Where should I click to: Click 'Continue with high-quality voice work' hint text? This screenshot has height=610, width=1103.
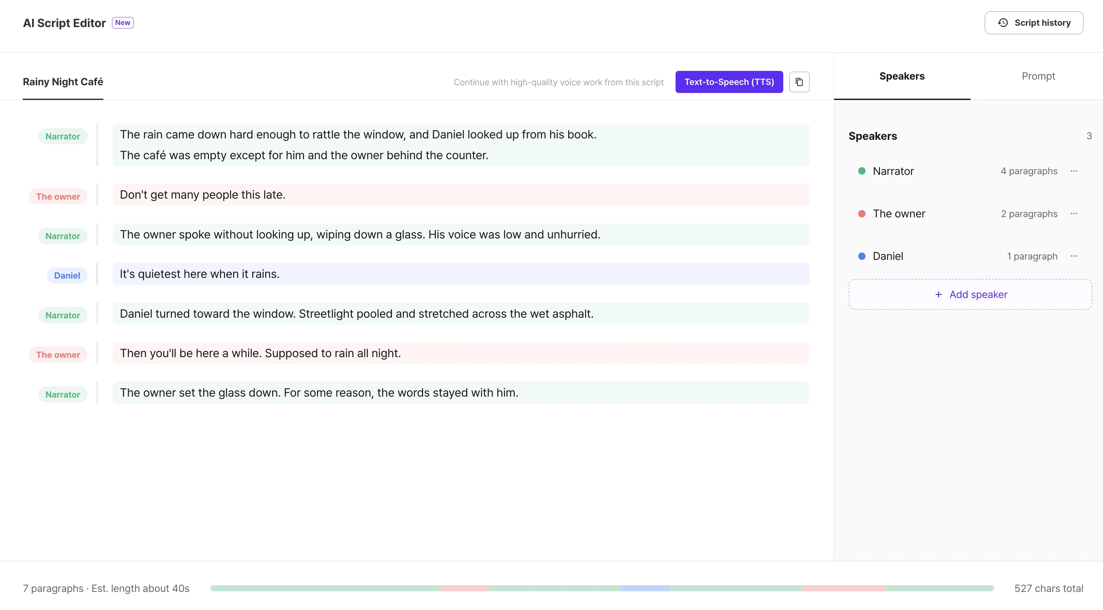click(558, 82)
